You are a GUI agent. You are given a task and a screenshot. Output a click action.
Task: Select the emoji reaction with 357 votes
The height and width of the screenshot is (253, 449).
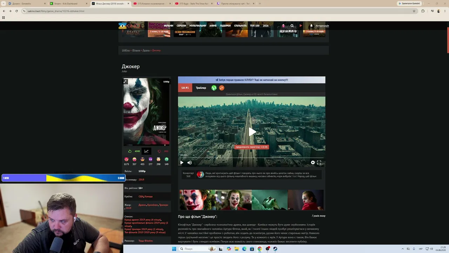coord(134,160)
